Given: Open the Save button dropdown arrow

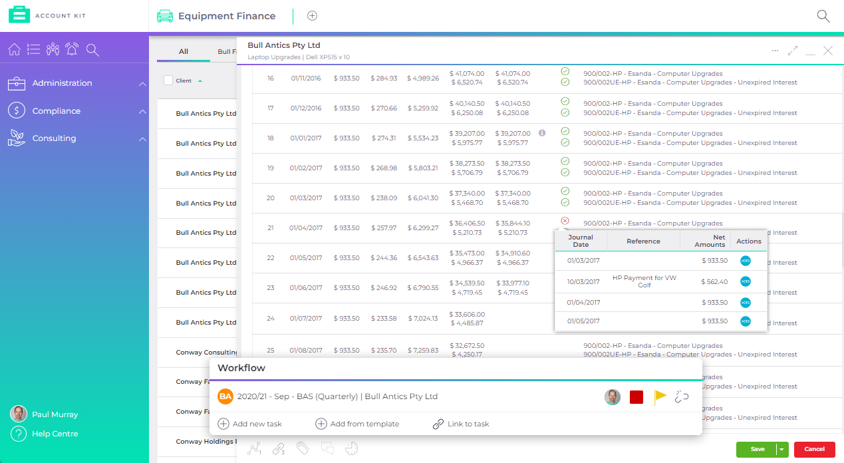Looking at the screenshot, I should 781,449.
